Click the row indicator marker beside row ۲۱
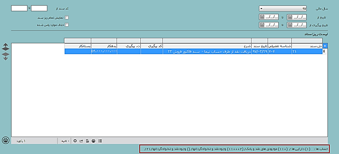 pos(325,51)
